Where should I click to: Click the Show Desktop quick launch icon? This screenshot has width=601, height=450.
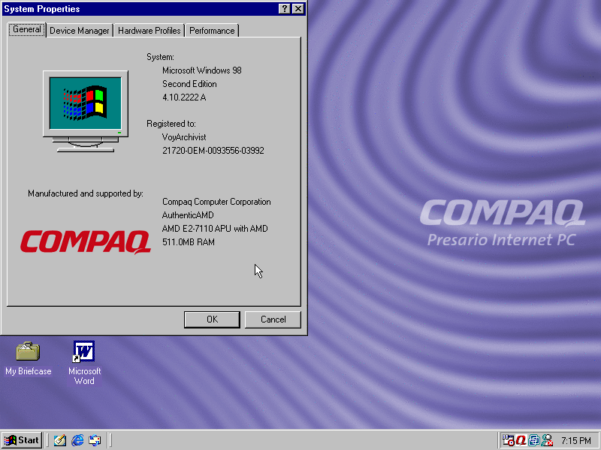[59, 440]
